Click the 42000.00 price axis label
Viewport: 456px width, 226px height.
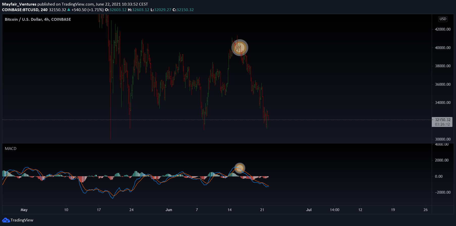(443, 29)
